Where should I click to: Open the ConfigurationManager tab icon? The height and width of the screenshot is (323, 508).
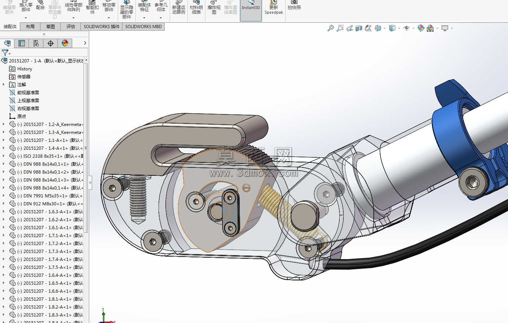(x=36, y=43)
